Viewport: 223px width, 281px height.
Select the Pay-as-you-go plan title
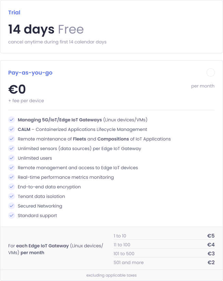(x=30, y=72)
